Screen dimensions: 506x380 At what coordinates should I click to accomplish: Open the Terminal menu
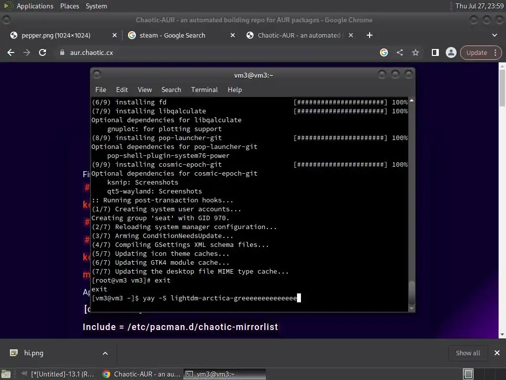pyautogui.click(x=204, y=90)
